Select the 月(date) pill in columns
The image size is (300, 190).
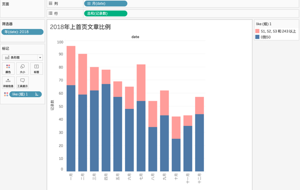click(105, 4)
